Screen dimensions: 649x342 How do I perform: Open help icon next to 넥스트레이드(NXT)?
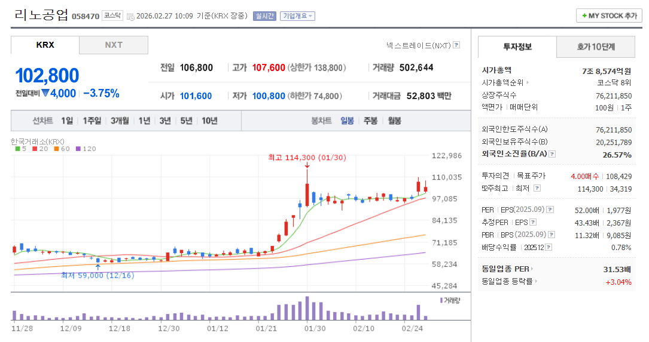[x=456, y=45]
